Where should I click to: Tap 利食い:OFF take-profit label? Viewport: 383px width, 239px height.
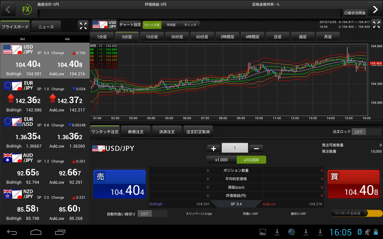(250, 214)
